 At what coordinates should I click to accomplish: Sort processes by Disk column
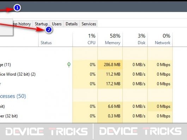[x=135, y=40]
